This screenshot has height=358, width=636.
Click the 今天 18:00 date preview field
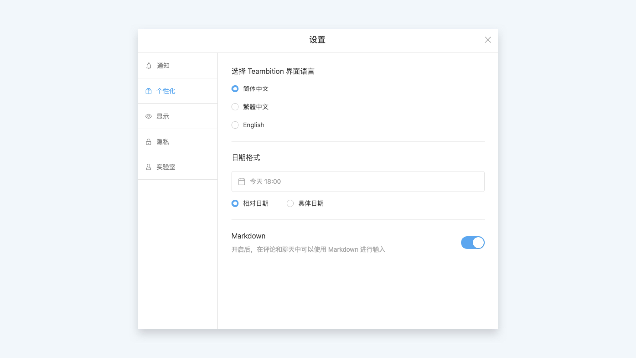click(358, 182)
